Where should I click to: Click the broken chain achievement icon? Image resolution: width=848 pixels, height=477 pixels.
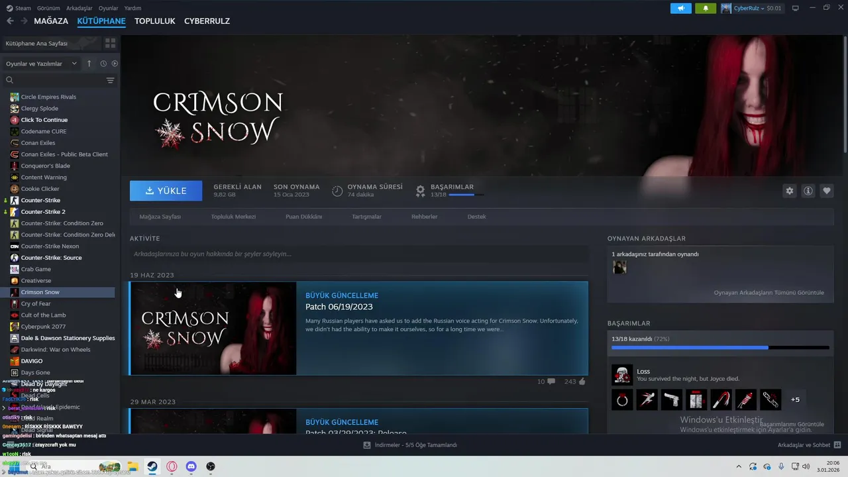tap(770, 399)
